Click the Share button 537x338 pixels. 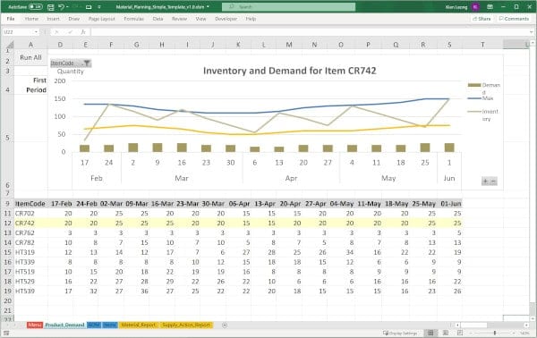(x=482, y=19)
